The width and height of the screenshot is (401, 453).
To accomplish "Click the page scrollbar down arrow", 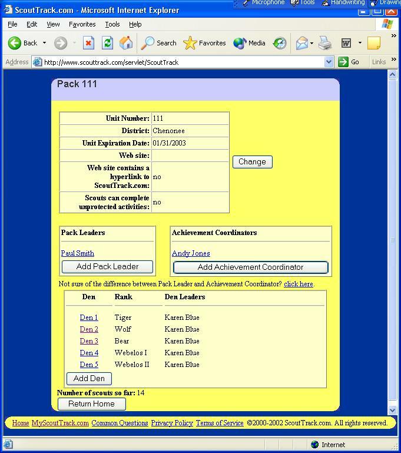I will pyautogui.click(x=392, y=410).
